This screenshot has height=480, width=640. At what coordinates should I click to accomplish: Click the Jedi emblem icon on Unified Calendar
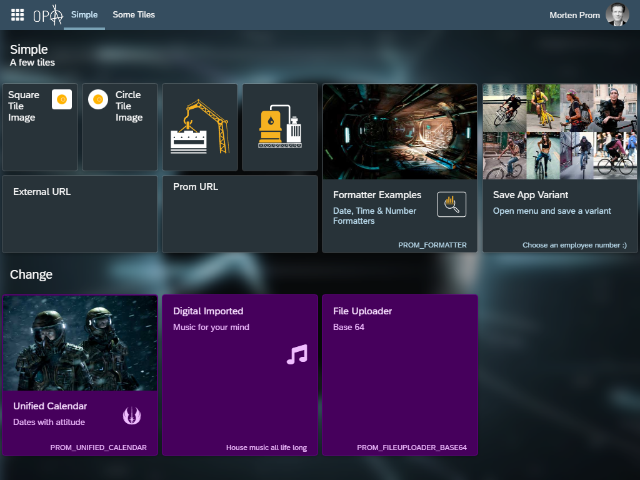[x=132, y=414]
